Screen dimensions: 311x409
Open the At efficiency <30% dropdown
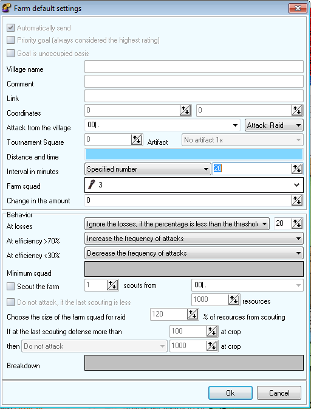click(x=194, y=253)
